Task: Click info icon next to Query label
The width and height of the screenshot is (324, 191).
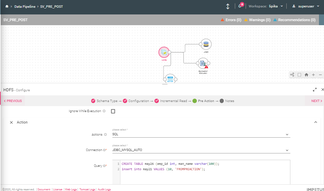Action: click(104, 165)
